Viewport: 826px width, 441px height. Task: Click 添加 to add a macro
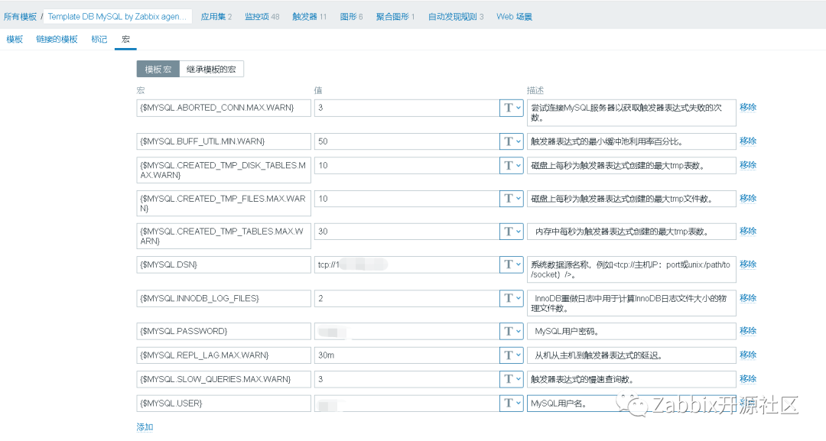coord(145,427)
